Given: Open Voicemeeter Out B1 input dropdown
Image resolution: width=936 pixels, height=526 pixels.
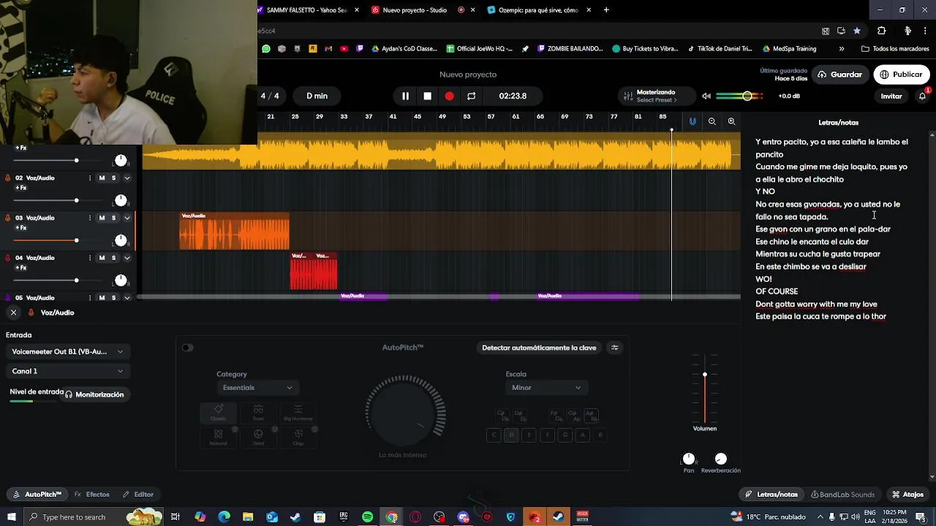Looking at the screenshot, I should pos(67,351).
